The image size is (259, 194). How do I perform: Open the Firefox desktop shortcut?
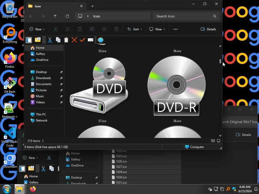10,60
